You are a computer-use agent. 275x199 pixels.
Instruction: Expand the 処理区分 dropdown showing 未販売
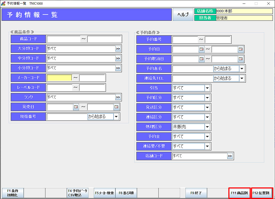tap(207, 127)
